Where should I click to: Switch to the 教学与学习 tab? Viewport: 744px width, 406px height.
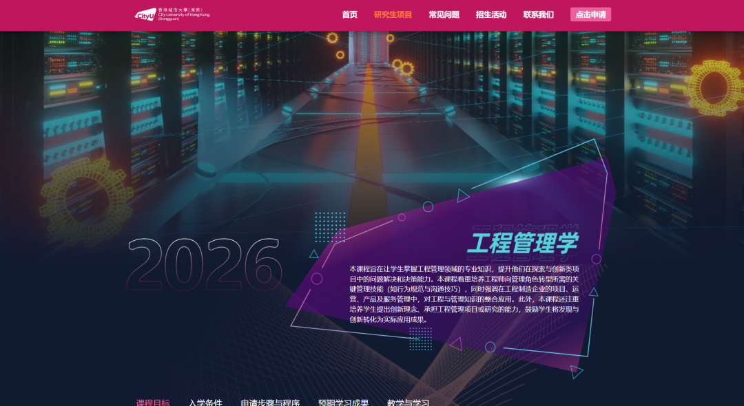406,403
